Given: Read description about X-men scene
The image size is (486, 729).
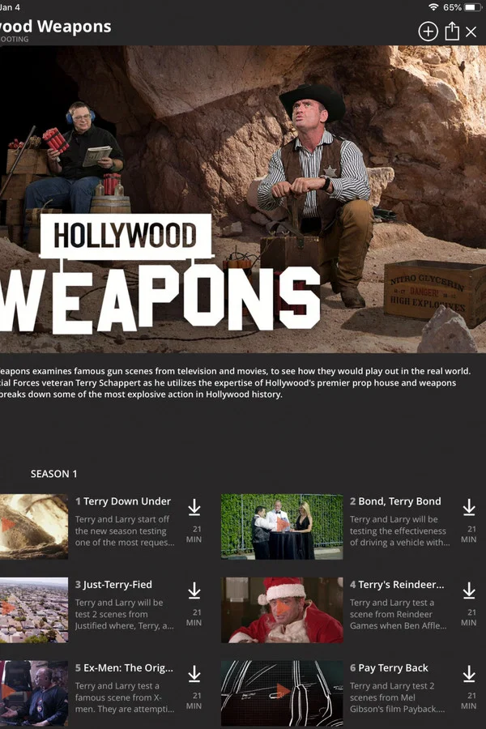Looking at the screenshot, I should click(x=125, y=697).
